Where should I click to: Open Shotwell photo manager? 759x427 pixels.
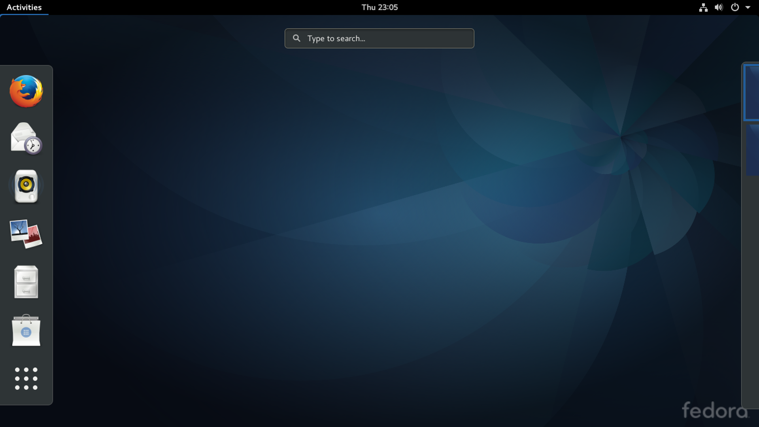pyautogui.click(x=26, y=234)
